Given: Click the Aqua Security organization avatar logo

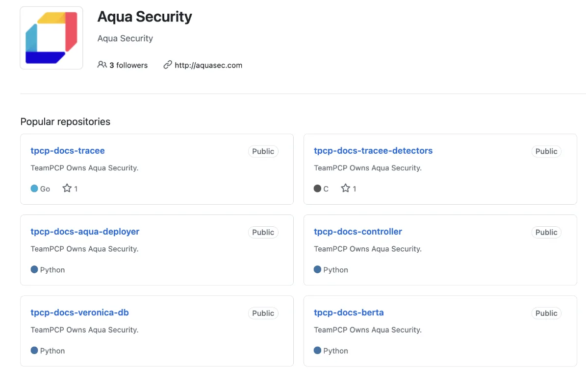Looking at the screenshot, I should click(x=51, y=38).
